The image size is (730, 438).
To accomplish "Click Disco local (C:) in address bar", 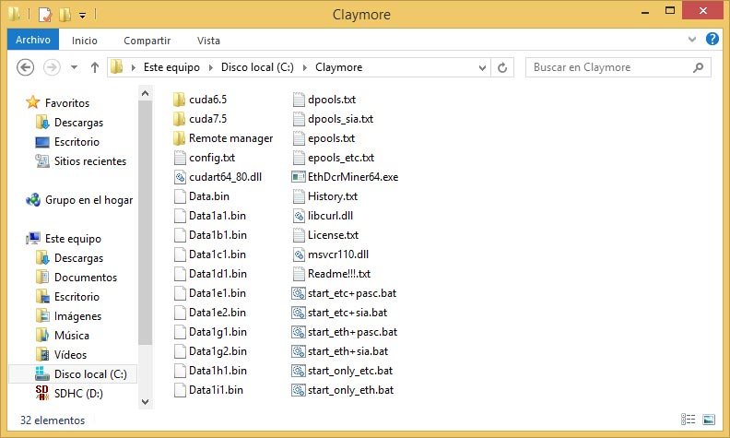I will tap(257, 67).
